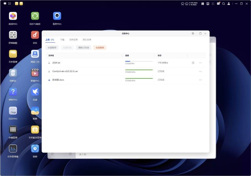Select the 其它任务 tab
The image size is (251, 176).
coord(87,40)
